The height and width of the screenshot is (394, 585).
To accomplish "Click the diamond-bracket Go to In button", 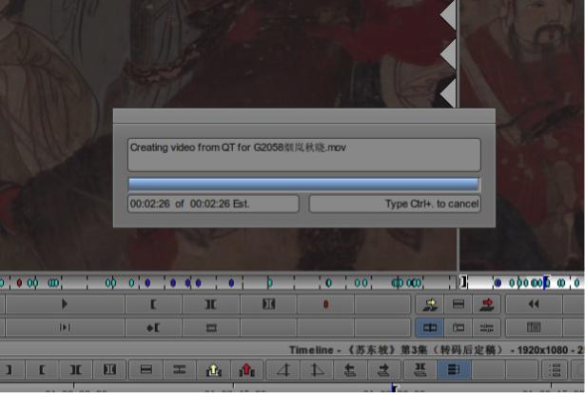I will (154, 327).
